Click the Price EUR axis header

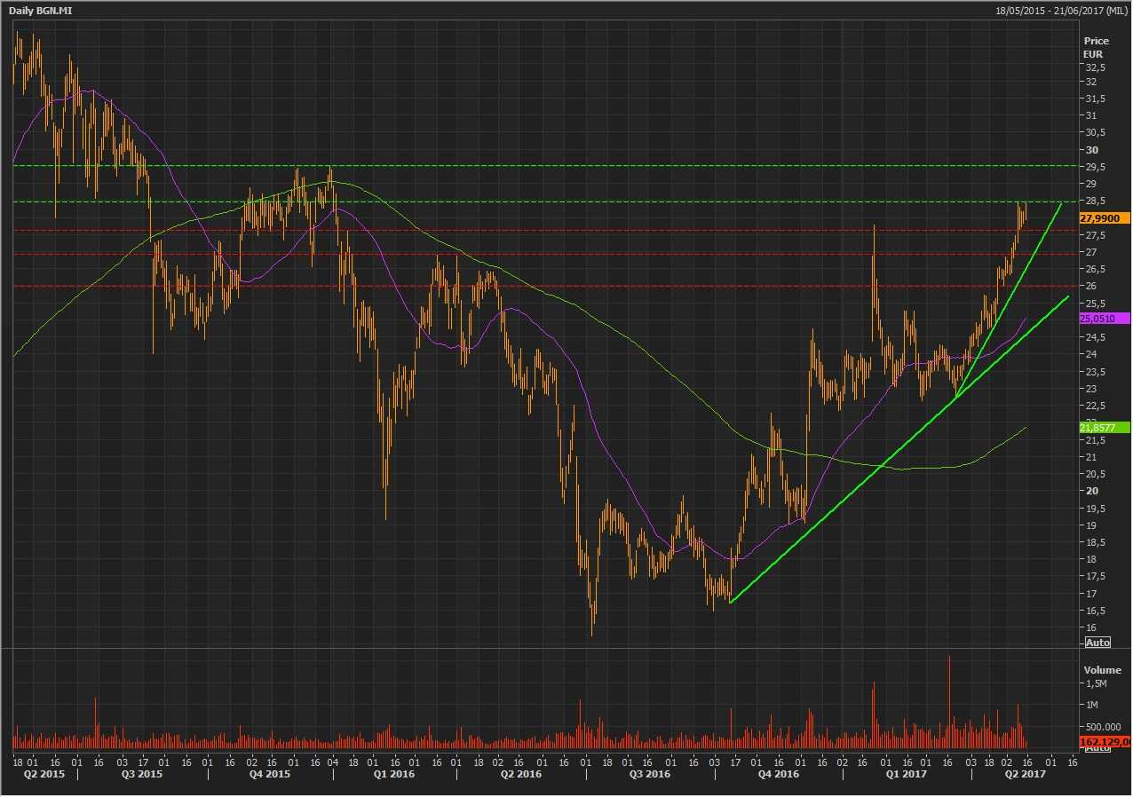1096,47
